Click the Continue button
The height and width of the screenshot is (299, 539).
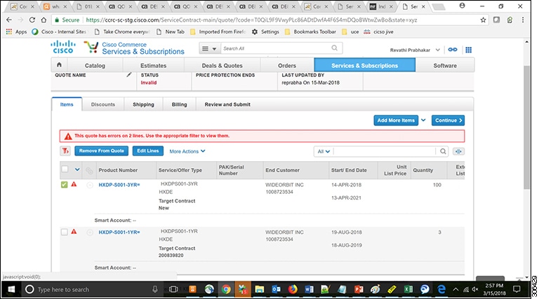click(x=448, y=120)
